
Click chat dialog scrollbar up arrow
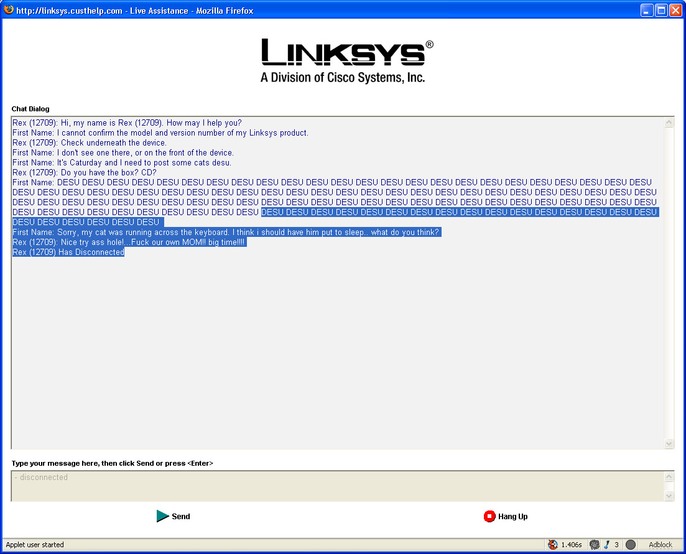pyautogui.click(x=669, y=122)
